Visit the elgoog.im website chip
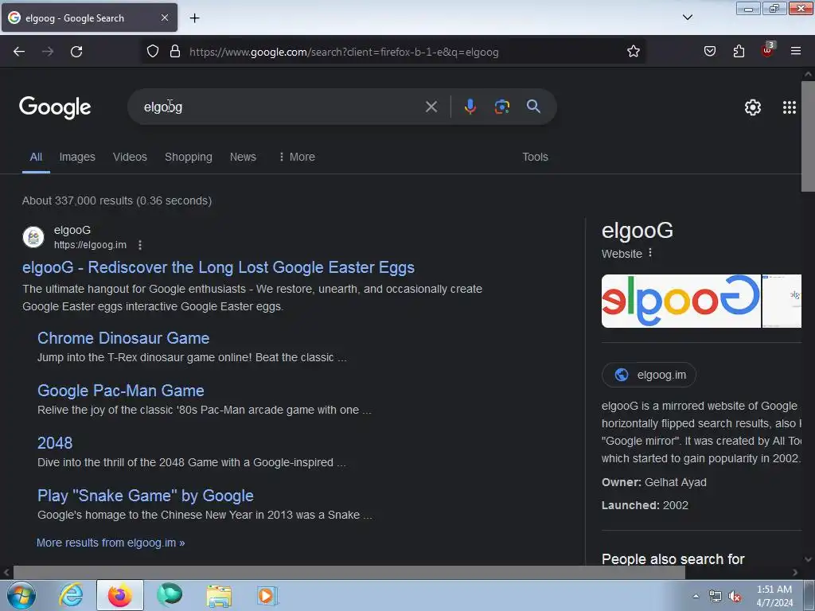 [x=649, y=375]
